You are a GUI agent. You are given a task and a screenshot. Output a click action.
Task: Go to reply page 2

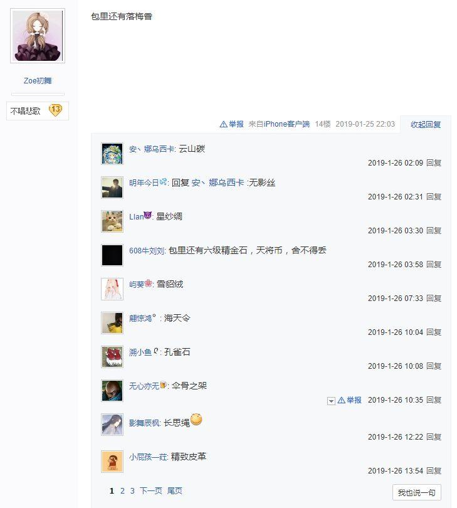coord(122,491)
